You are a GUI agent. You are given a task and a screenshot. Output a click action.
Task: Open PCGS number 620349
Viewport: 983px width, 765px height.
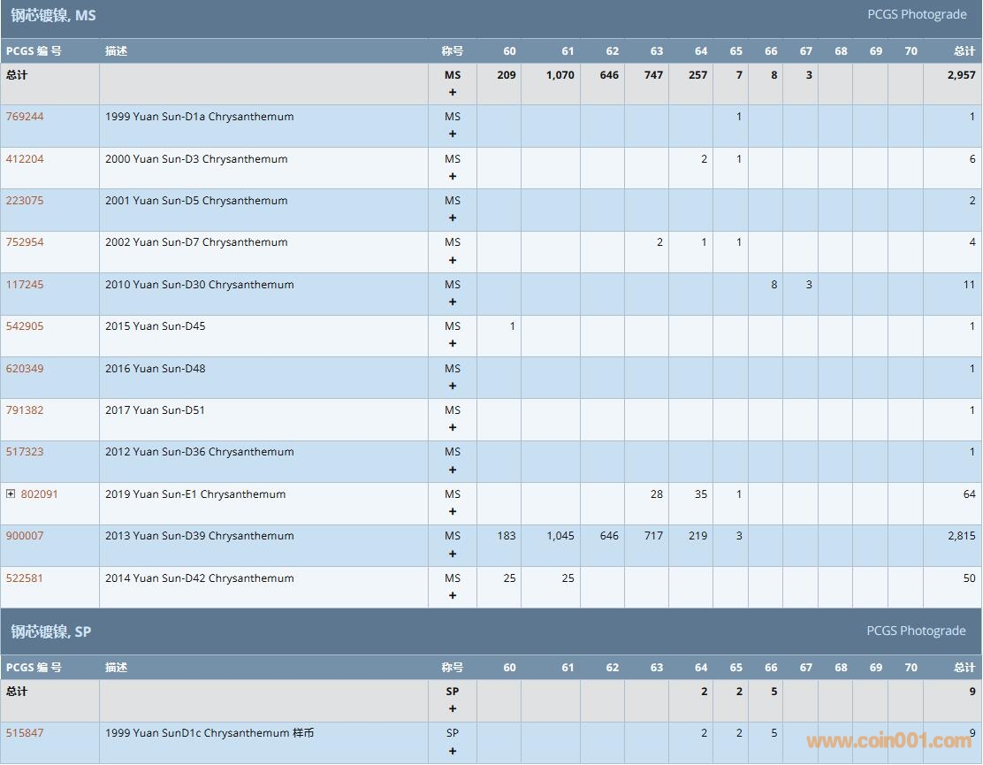pyautogui.click(x=25, y=369)
